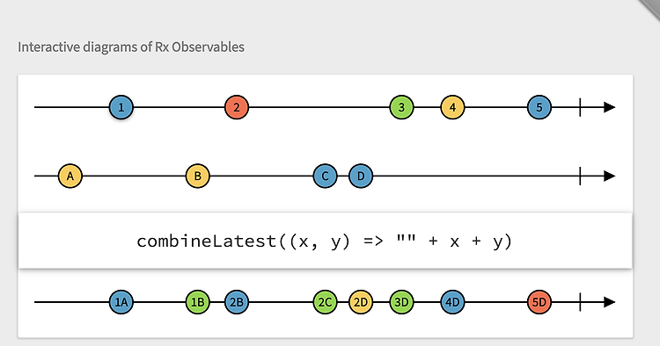Image resolution: width=660 pixels, height=346 pixels.
Task: Click the output marble 1A
Action: click(121, 302)
